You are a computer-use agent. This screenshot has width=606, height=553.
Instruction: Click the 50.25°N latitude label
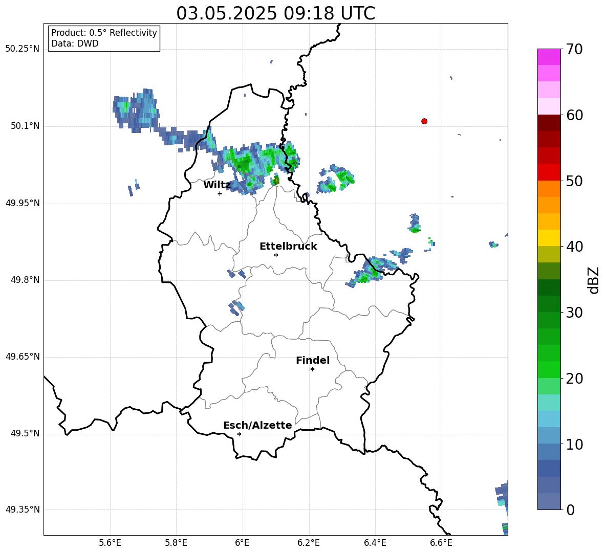23,49
